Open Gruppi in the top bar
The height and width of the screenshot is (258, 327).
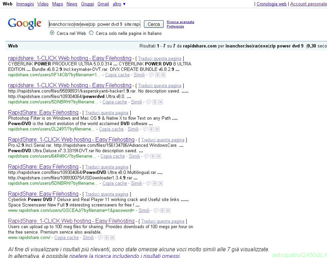pos(87,4)
